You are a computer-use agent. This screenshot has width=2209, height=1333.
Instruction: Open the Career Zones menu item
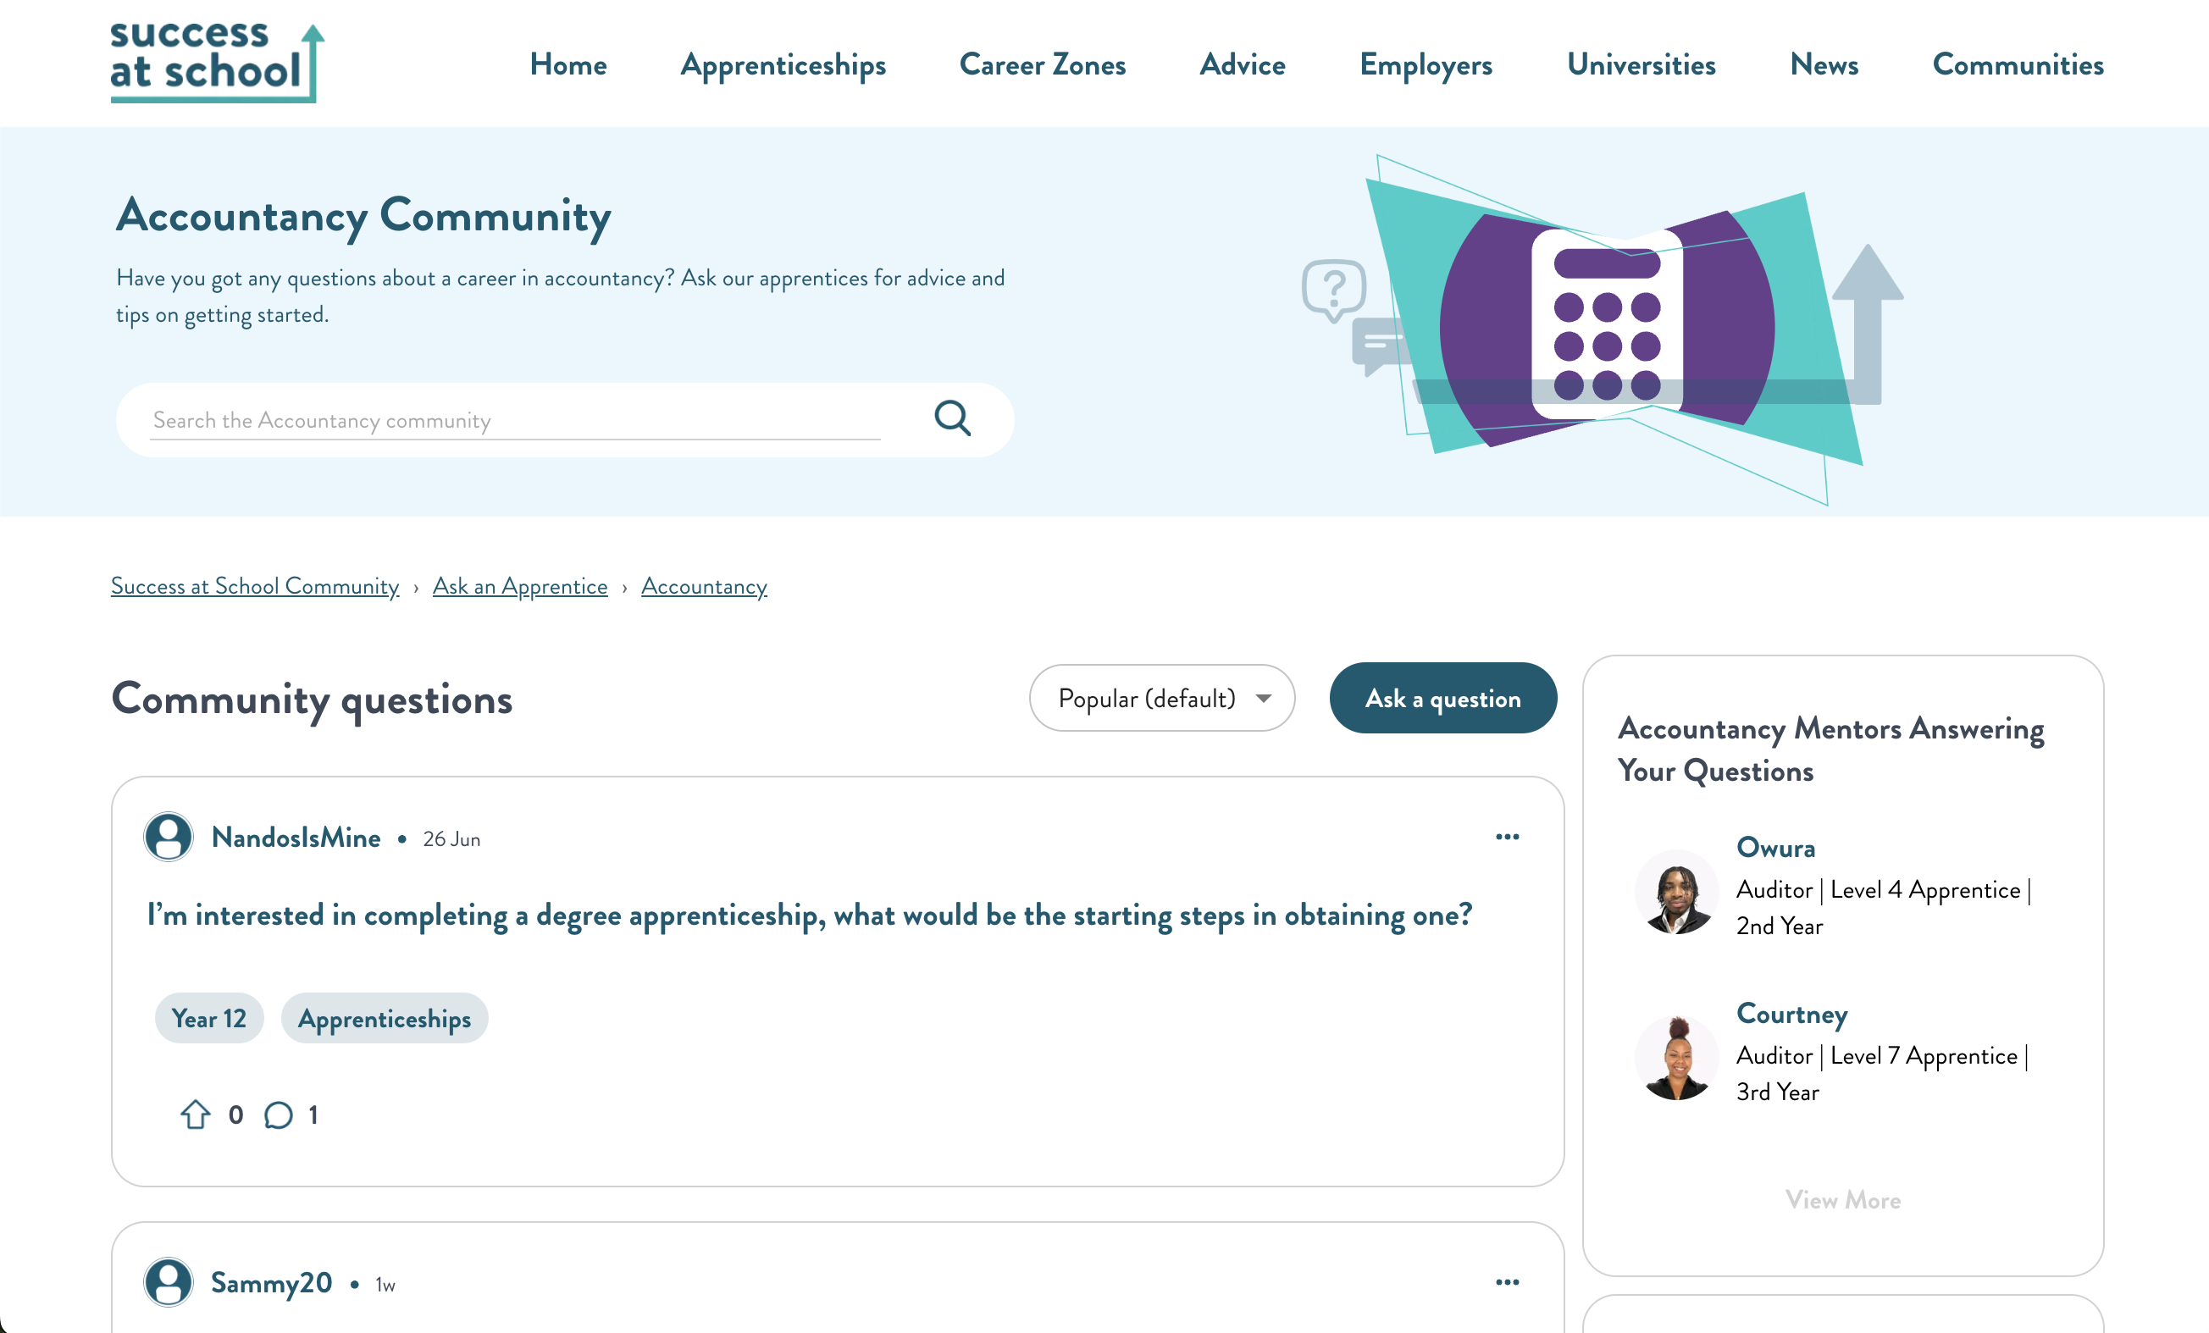click(x=1042, y=64)
